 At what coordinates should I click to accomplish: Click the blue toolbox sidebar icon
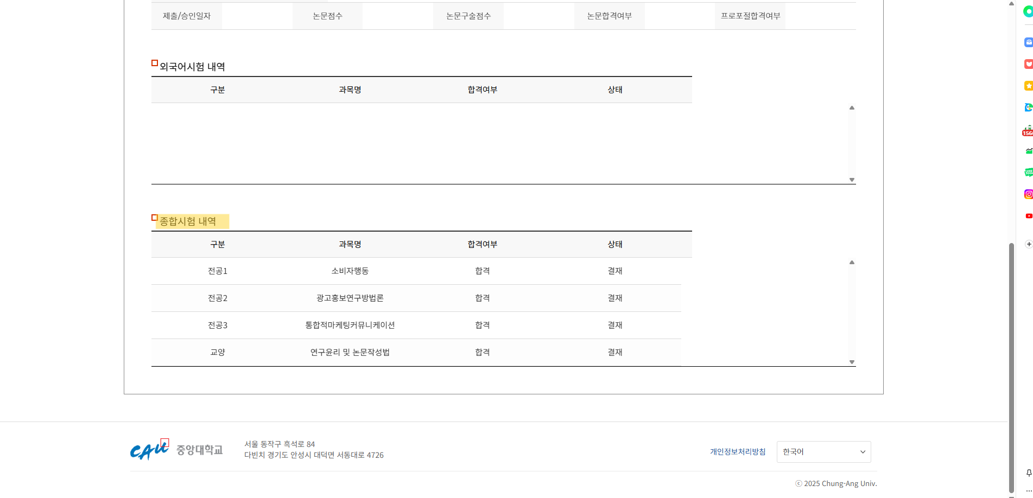(1028, 42)
